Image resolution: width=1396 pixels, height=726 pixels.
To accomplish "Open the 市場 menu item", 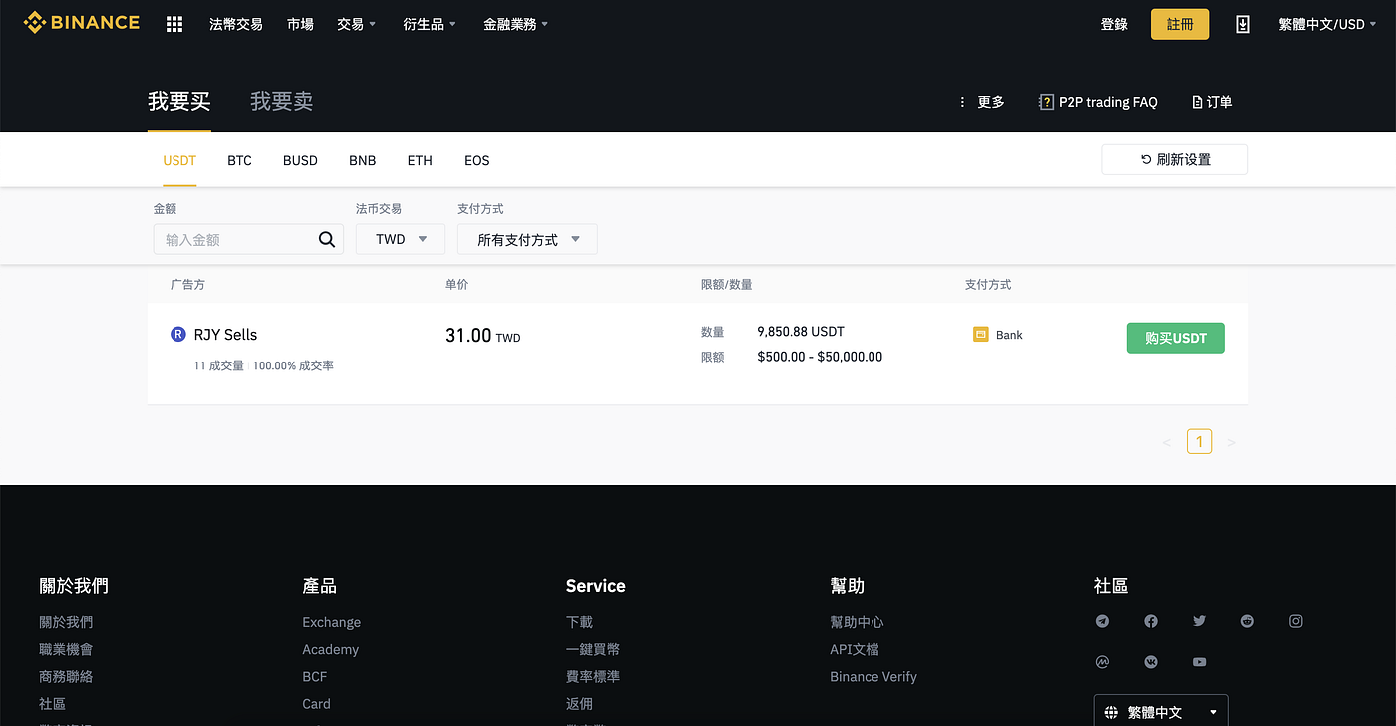I will pyautogui.click(x=300, y=24).
